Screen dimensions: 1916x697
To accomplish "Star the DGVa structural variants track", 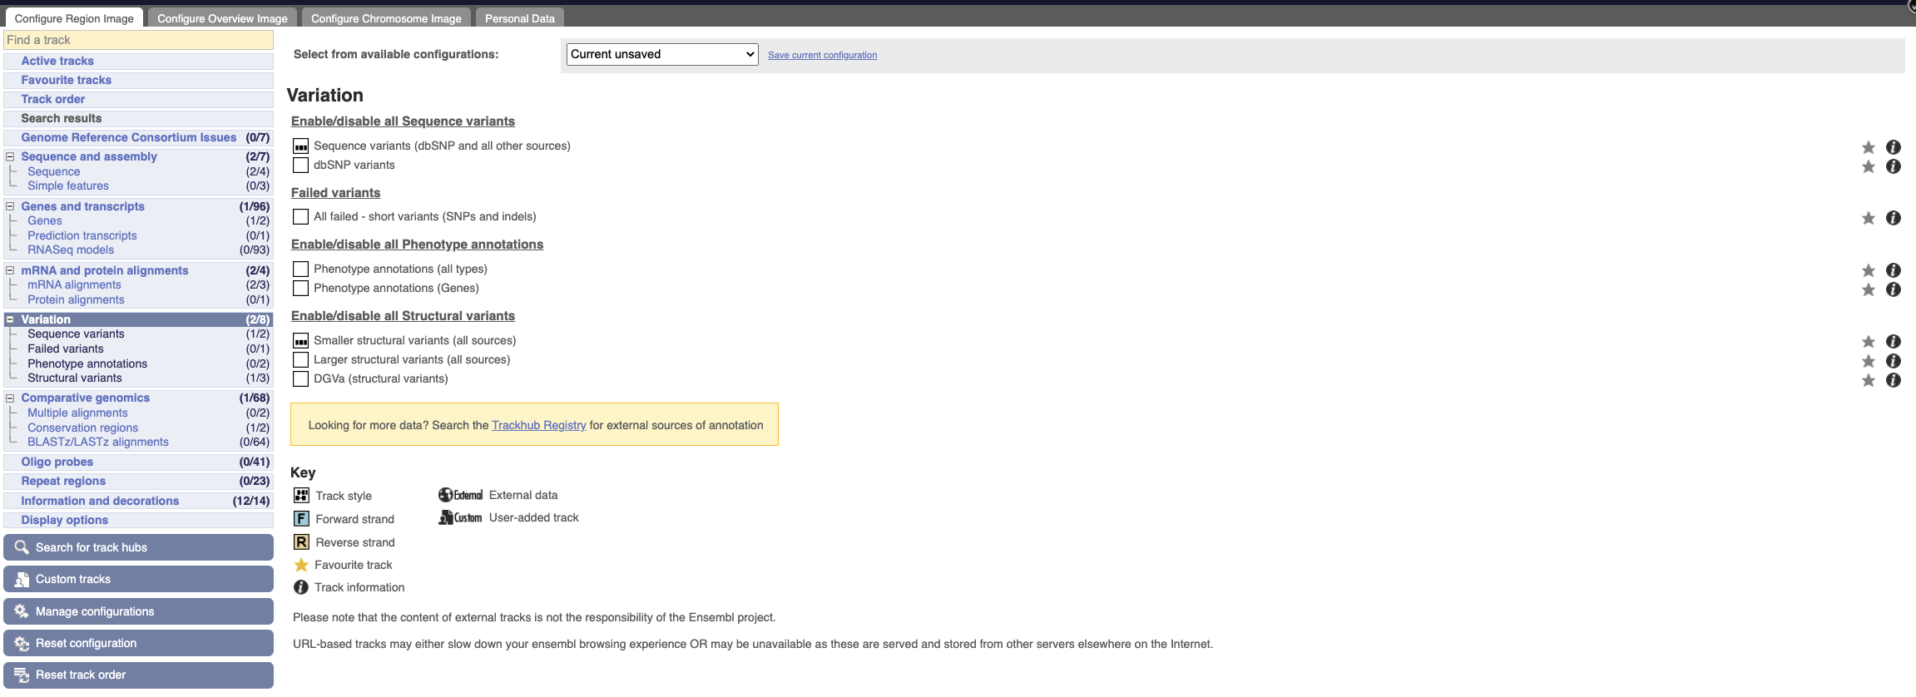I will [1868, 380].
